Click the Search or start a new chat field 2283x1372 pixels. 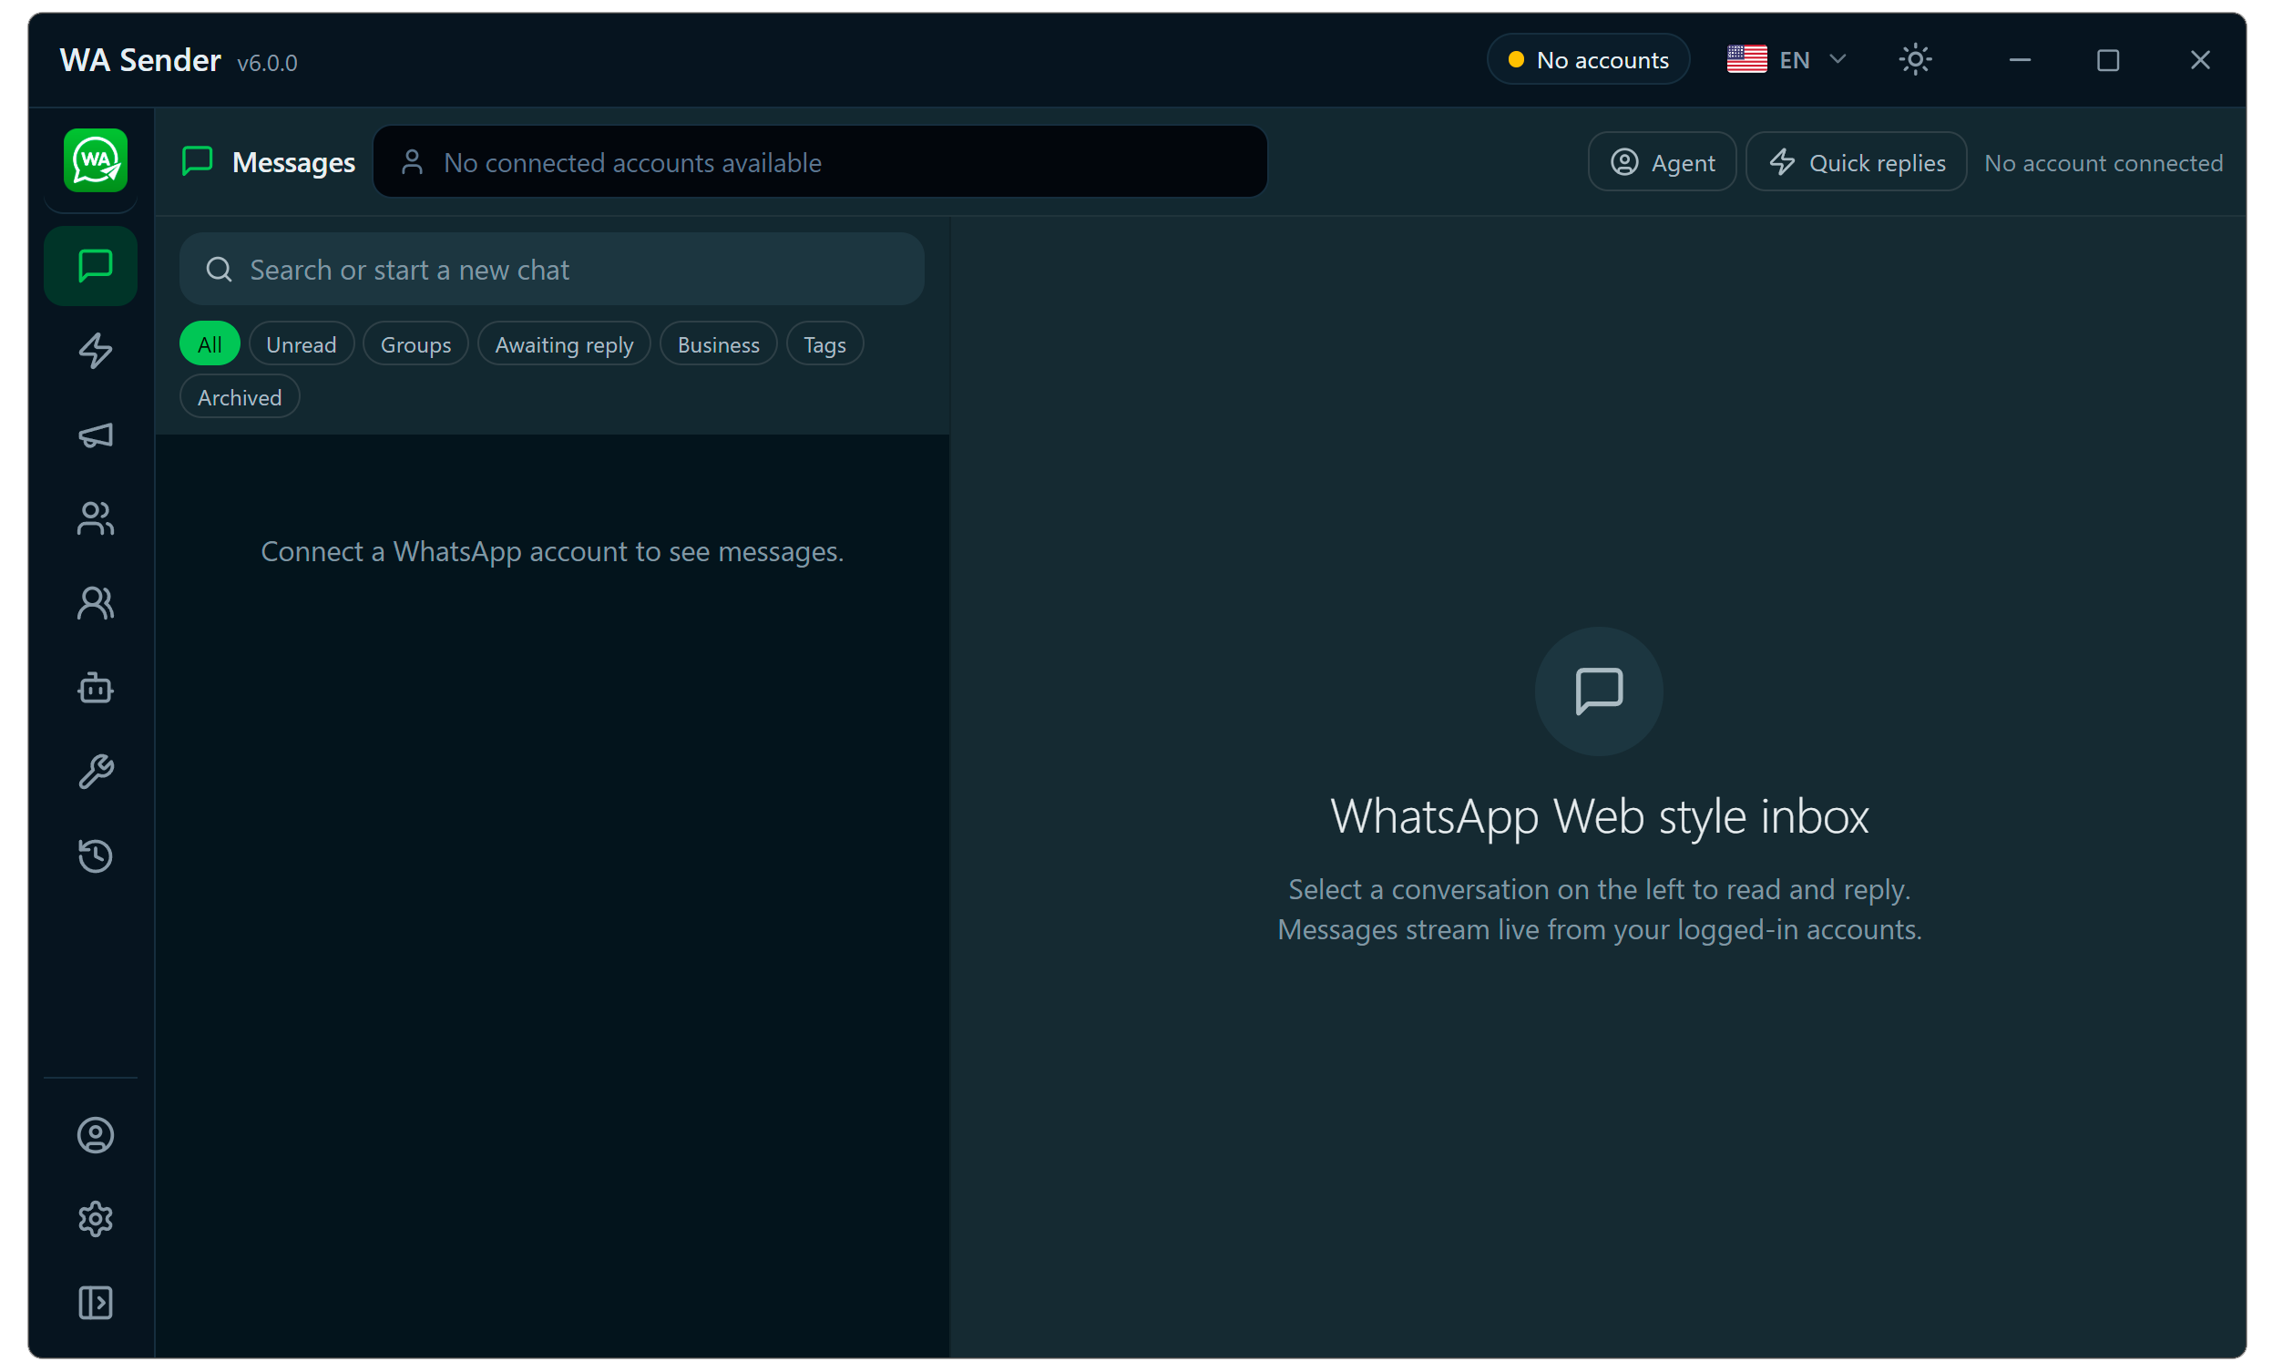pyautogui.click(x=552, y=269)
